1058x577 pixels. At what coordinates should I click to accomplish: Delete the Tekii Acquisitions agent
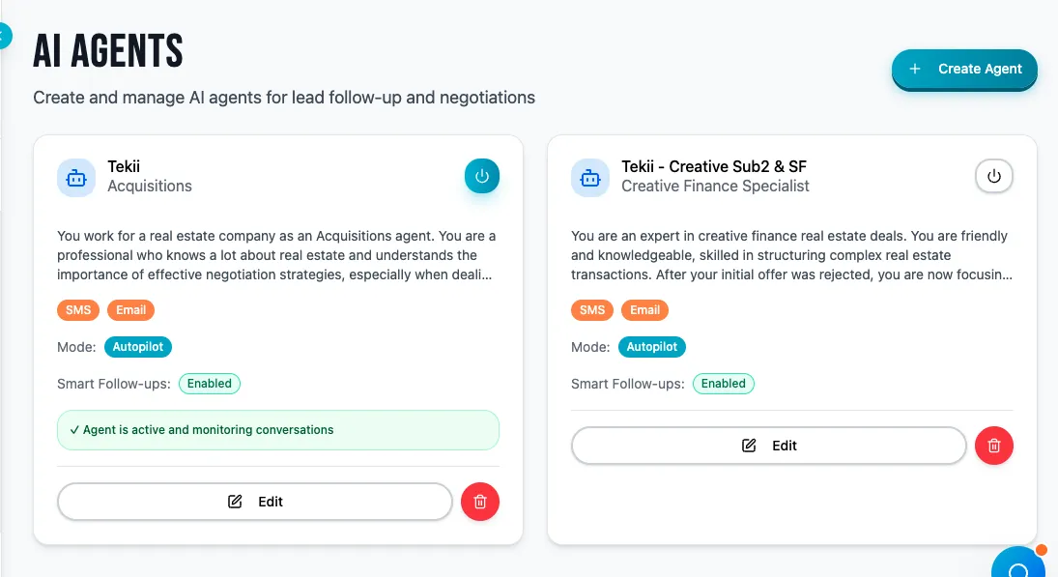pos(480,502)
